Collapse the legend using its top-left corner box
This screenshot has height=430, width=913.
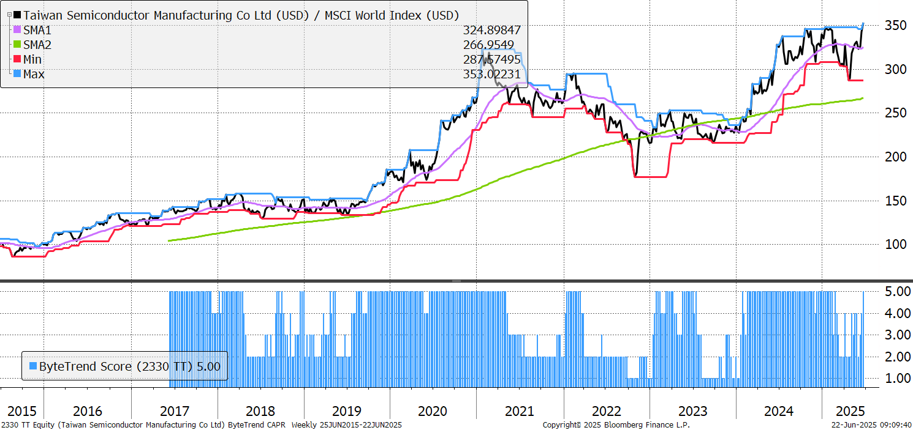tap(9, 15)
